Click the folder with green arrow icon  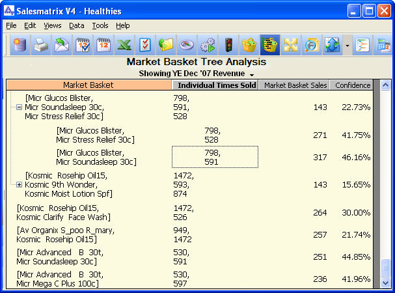click(x=166, y=45)
